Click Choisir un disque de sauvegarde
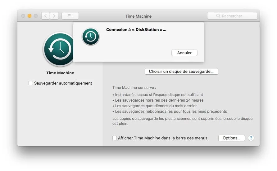Image resolution: width=277 pixels, height=171 pixels. pyautogui.click(x=181, y=71)
